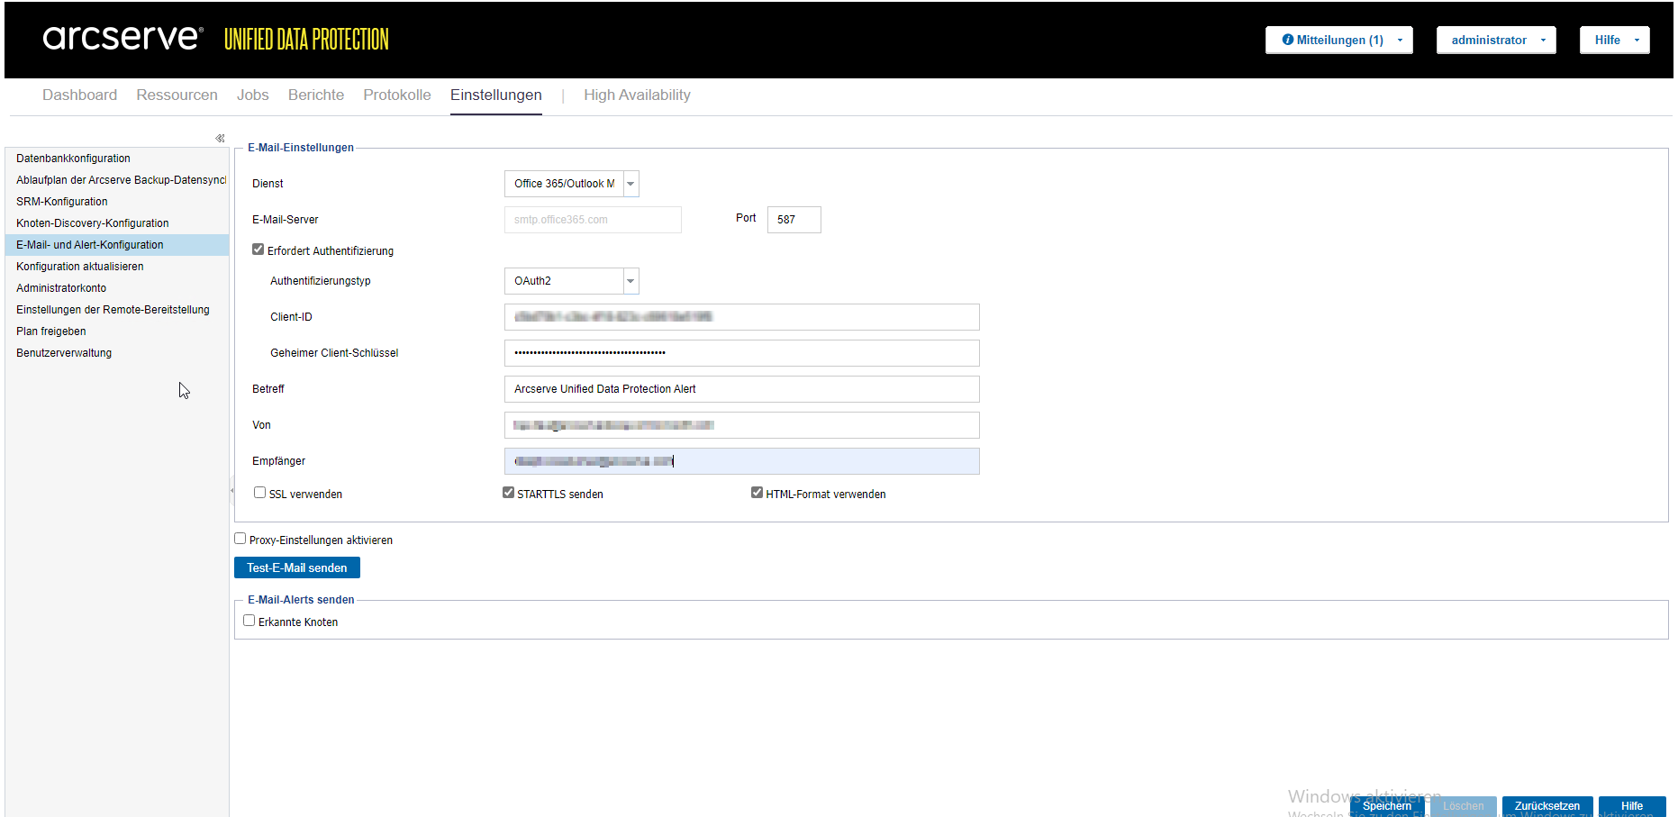The width and height of the screenshot is (1678, 817).
Task: Open Ablaufplan der Arcserve Backup-Datensynchronisation
Action: tap(117, 180)
